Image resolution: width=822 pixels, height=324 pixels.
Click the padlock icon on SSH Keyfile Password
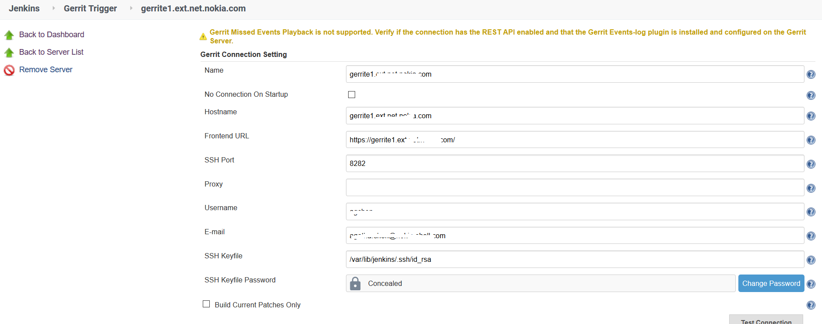[x=355, y=283]
